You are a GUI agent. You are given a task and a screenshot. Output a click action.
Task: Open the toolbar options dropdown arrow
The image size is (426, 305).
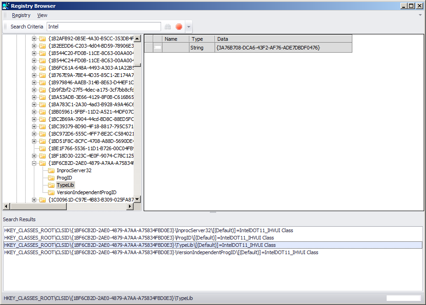[x=189, y=27]
